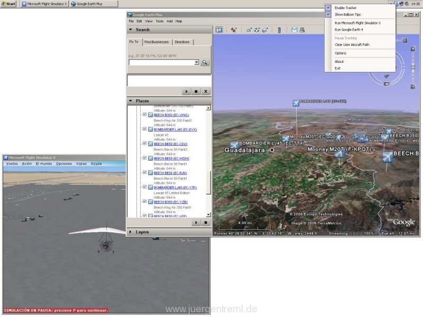Open the Vistas menu in Flight Simulator
423x317 pixels.
(81, 164)
